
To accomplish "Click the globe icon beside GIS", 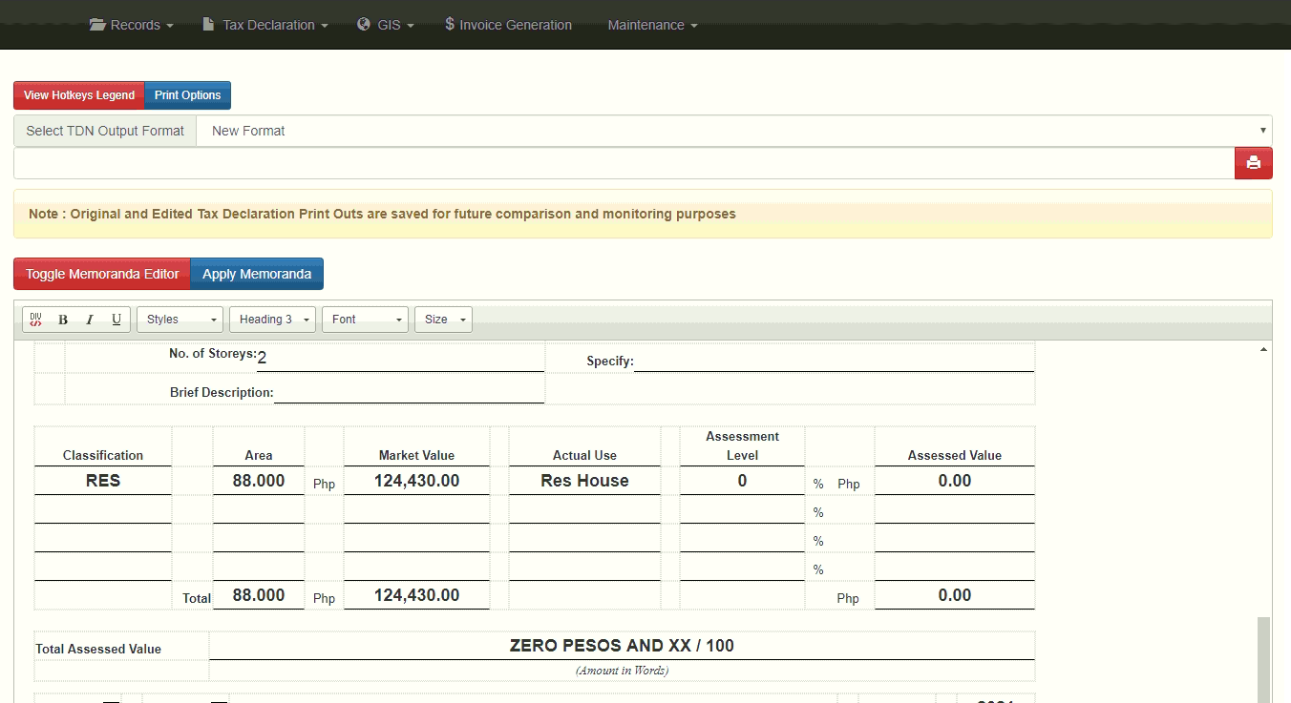I will (x=364, y=25).
